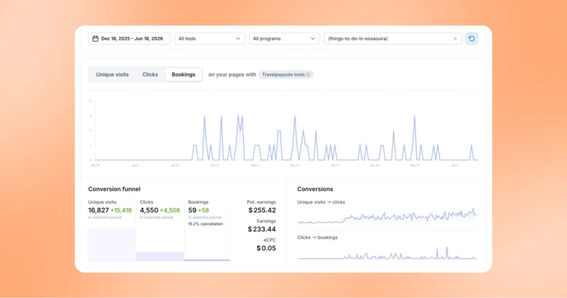Click the Jun 7 label on chart axis
567x298 pixels.
(455, 165)
